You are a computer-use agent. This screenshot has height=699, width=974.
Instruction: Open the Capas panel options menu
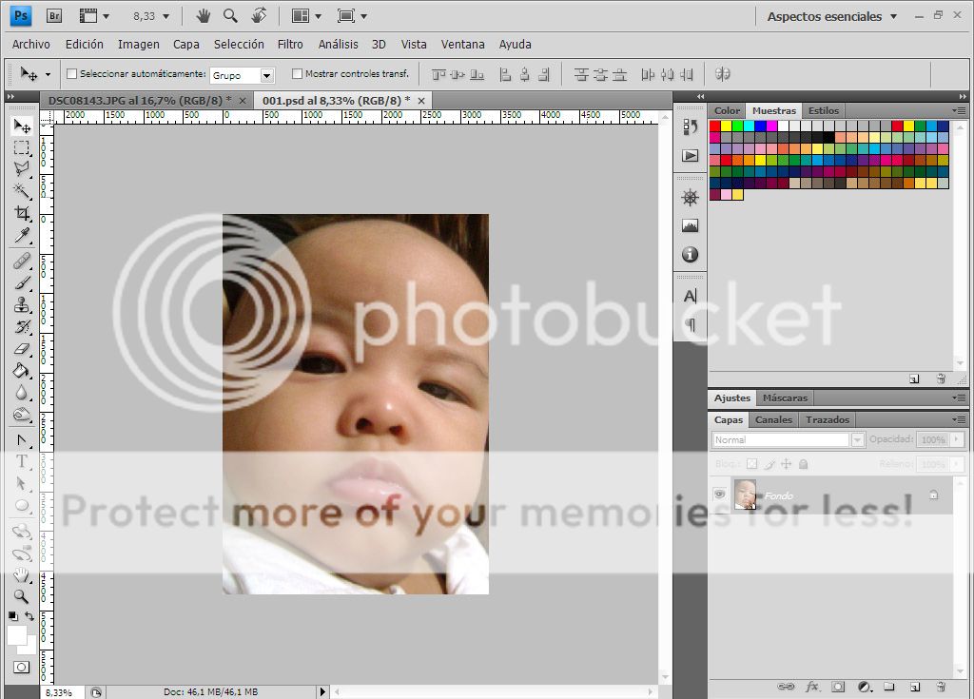tap(959, 420)
